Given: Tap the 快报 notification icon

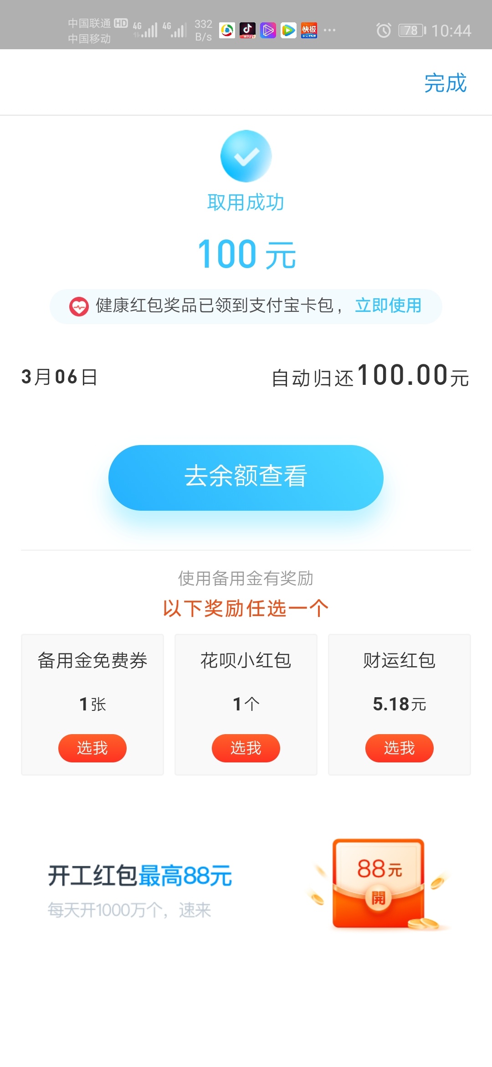Looking at the screenshot, I should 309,31.
